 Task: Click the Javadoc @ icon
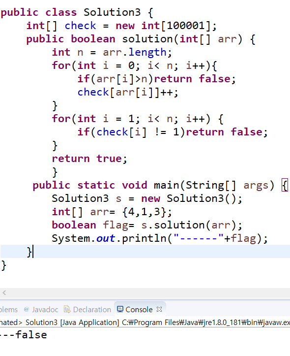click(x=27, y=309)
